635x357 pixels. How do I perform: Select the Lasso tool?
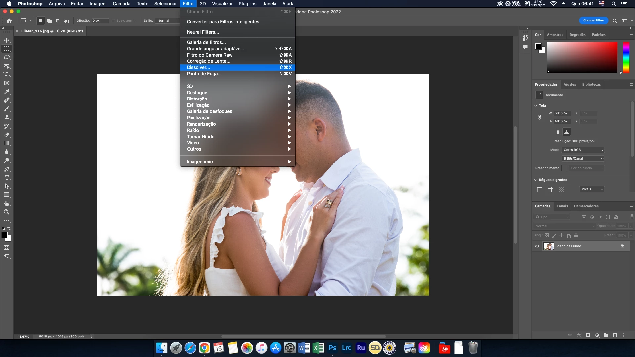pos(7,57)
